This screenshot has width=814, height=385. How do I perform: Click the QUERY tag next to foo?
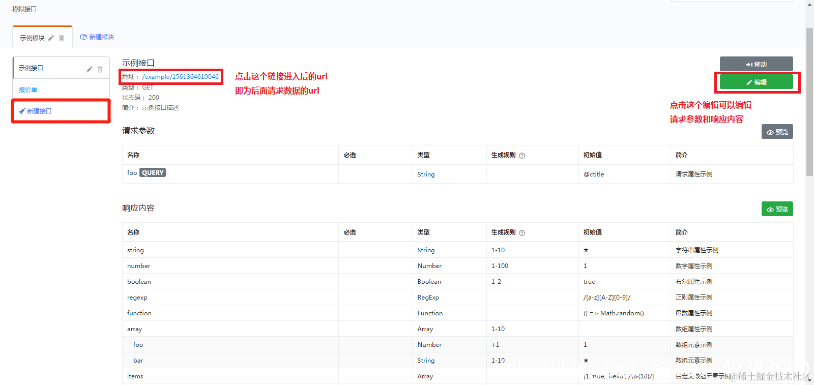pyautogui.click(x=153, y=173)
